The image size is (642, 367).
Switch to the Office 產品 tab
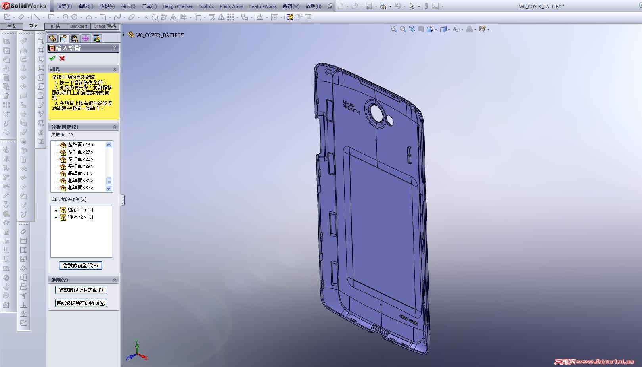[105, 26]
